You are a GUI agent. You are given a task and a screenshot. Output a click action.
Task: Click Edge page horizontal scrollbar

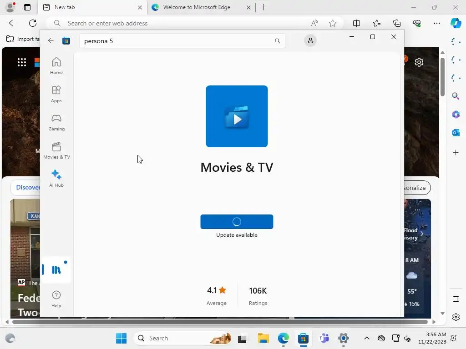(x=220, y=322)
